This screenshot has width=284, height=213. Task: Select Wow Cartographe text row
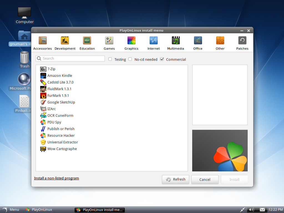click(x=62, y=149)
